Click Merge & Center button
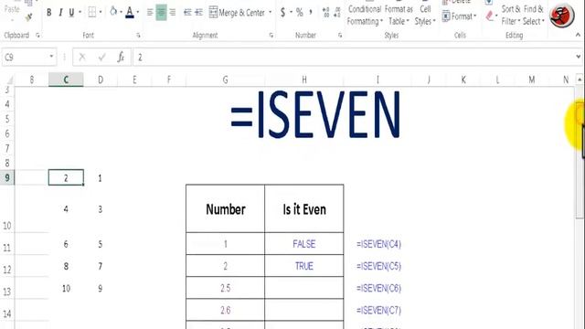585x329 pixels. coord(237,13)
